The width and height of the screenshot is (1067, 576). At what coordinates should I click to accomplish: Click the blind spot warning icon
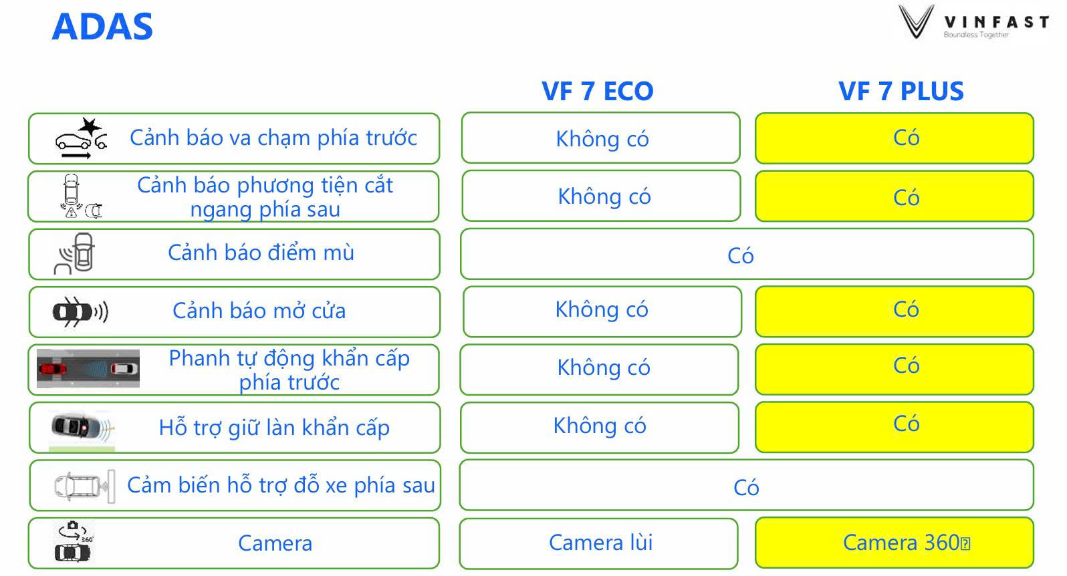click(x=75, y=254)
